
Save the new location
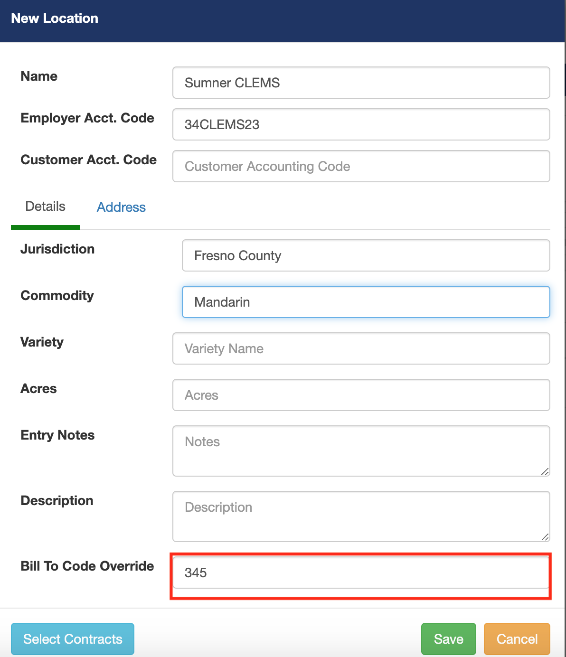coord(448,639)
